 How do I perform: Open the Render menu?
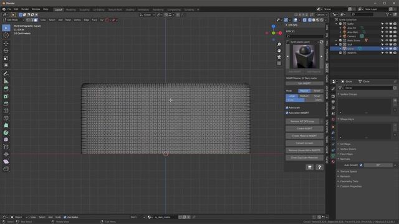(25, 9)
